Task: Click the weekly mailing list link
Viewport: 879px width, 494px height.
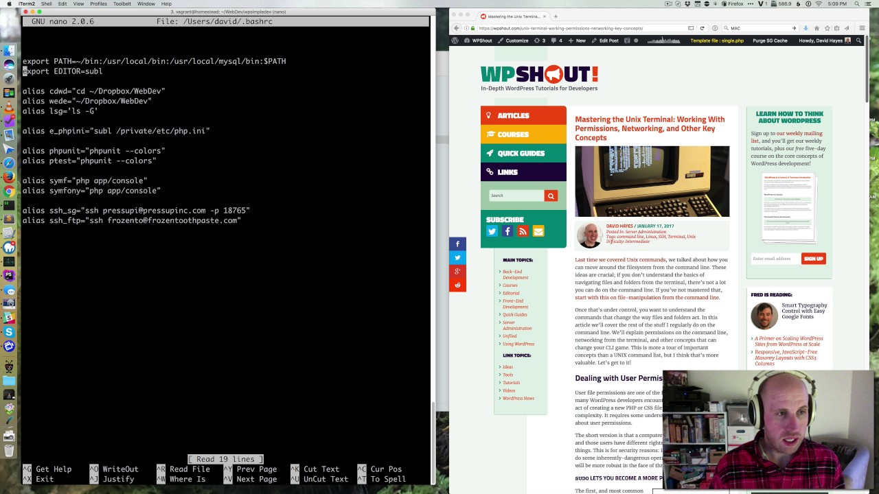Action: pos(786,137)
